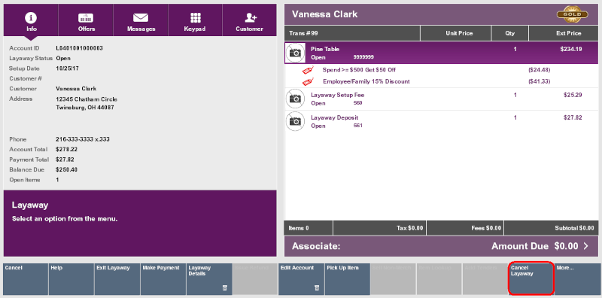Click the Spend >= $500 discount tag icon
602x298 pixels.
pyautogui.click(x=308, y=70)
